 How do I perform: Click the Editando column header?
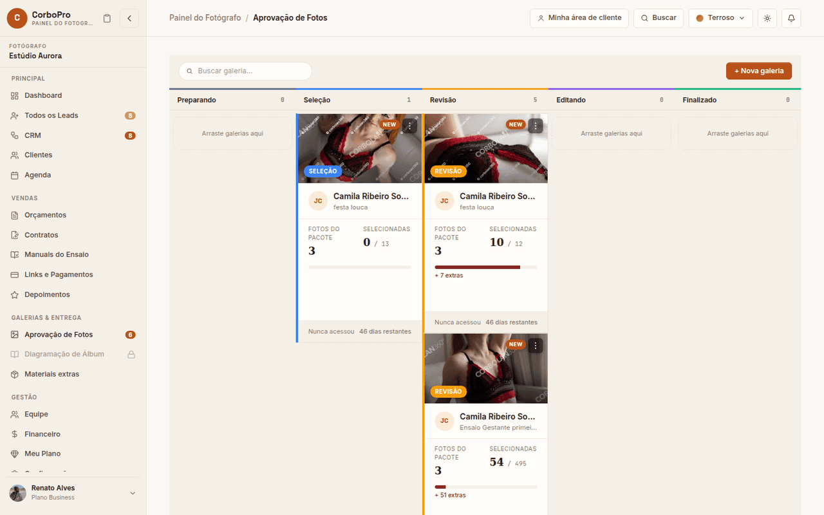[610, 100]
